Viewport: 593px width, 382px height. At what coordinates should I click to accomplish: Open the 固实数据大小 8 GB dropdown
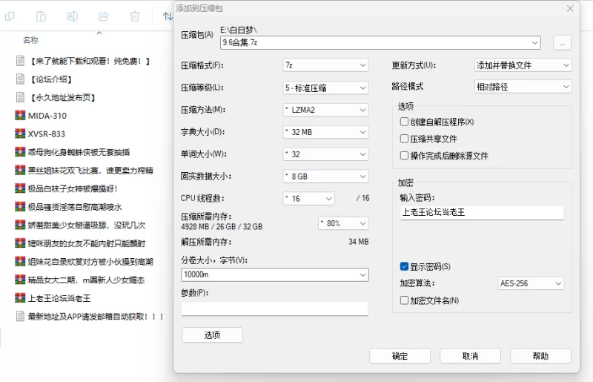325,177
